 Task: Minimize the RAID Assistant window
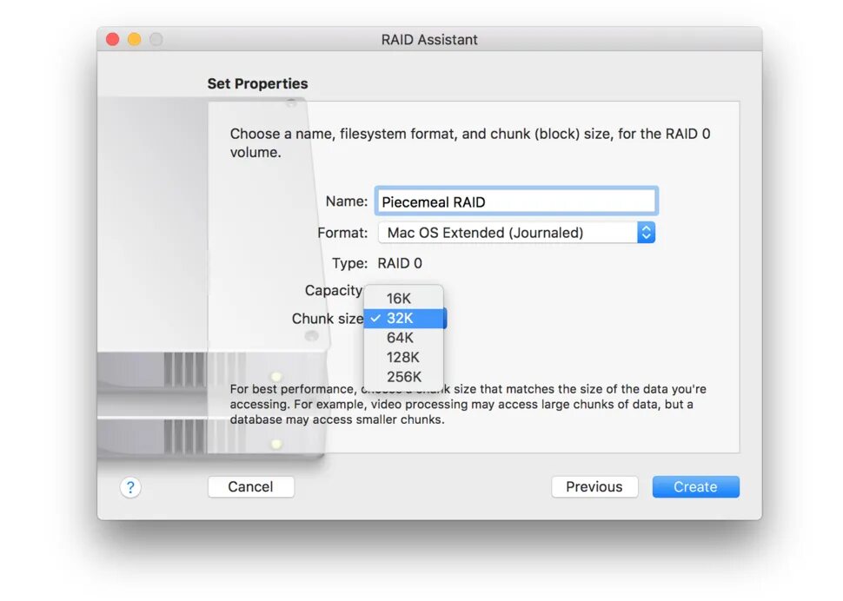tap(135, 39)
